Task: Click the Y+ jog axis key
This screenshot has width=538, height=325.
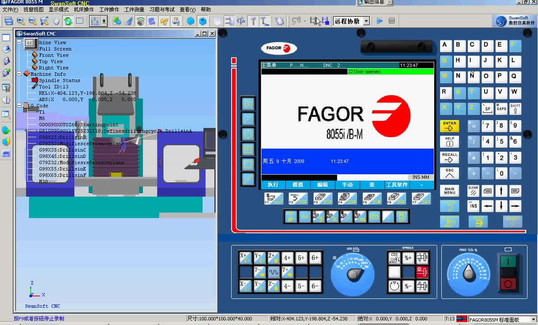Action: 260,257
